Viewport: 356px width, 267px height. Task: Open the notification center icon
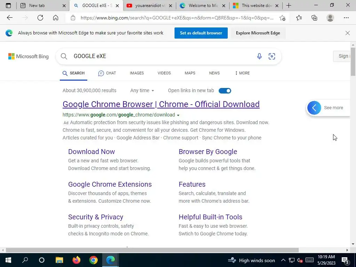[345, 260]
